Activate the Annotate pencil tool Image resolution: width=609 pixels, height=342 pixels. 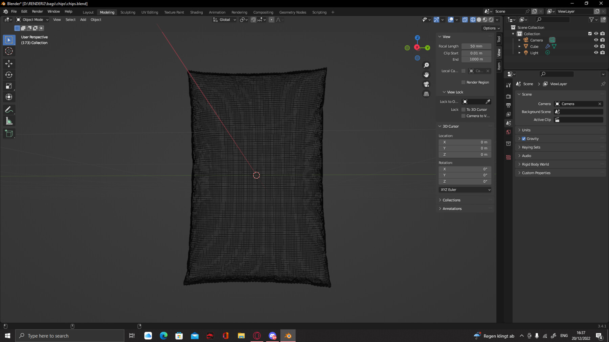pyautogui.click(x=9, y=110)
